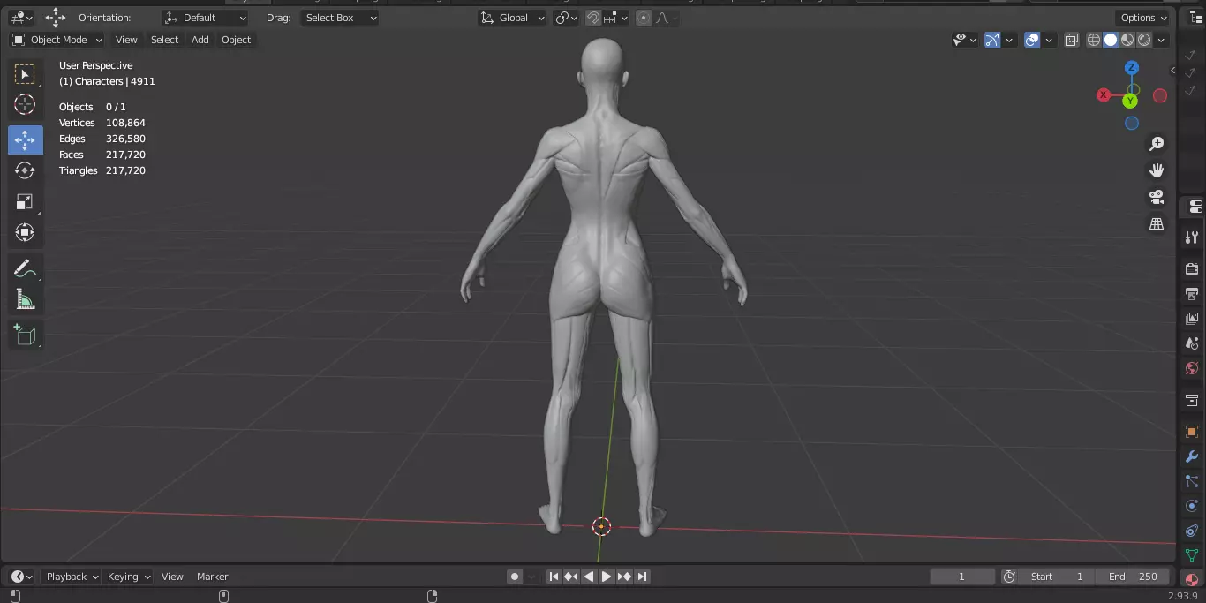Click the Outliner editor type icon

[1196, 18]
